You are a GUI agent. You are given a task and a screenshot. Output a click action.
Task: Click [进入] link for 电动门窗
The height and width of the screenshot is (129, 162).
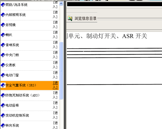click(55, 75)
